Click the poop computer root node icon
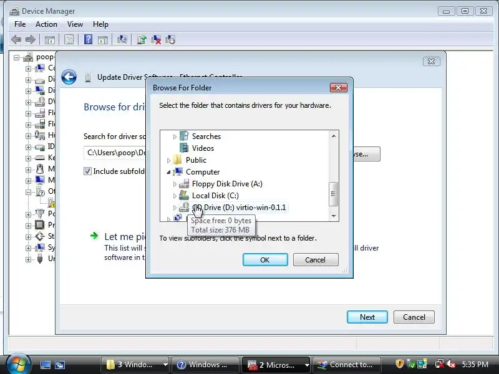Viewport: 499px width, 374px height. [x=28, y=57]
